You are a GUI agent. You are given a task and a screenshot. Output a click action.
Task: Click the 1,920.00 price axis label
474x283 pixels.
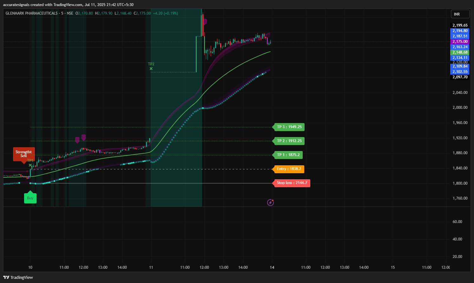tap(460, 138)
